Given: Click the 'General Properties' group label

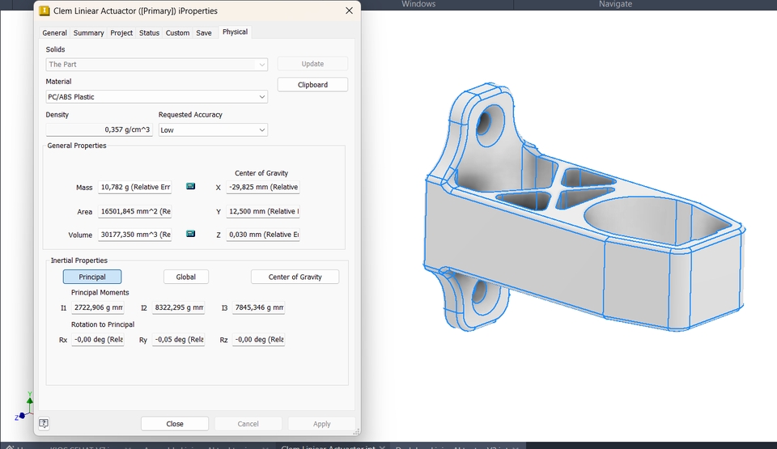Looking at the screenshot, I should coord(77,146).
